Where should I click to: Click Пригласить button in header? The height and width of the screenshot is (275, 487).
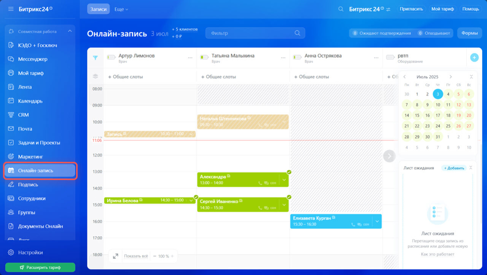tap(411, 9)
